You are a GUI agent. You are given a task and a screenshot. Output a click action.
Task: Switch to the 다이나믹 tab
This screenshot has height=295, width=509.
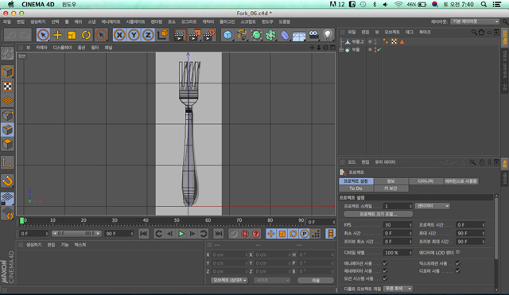425,181
